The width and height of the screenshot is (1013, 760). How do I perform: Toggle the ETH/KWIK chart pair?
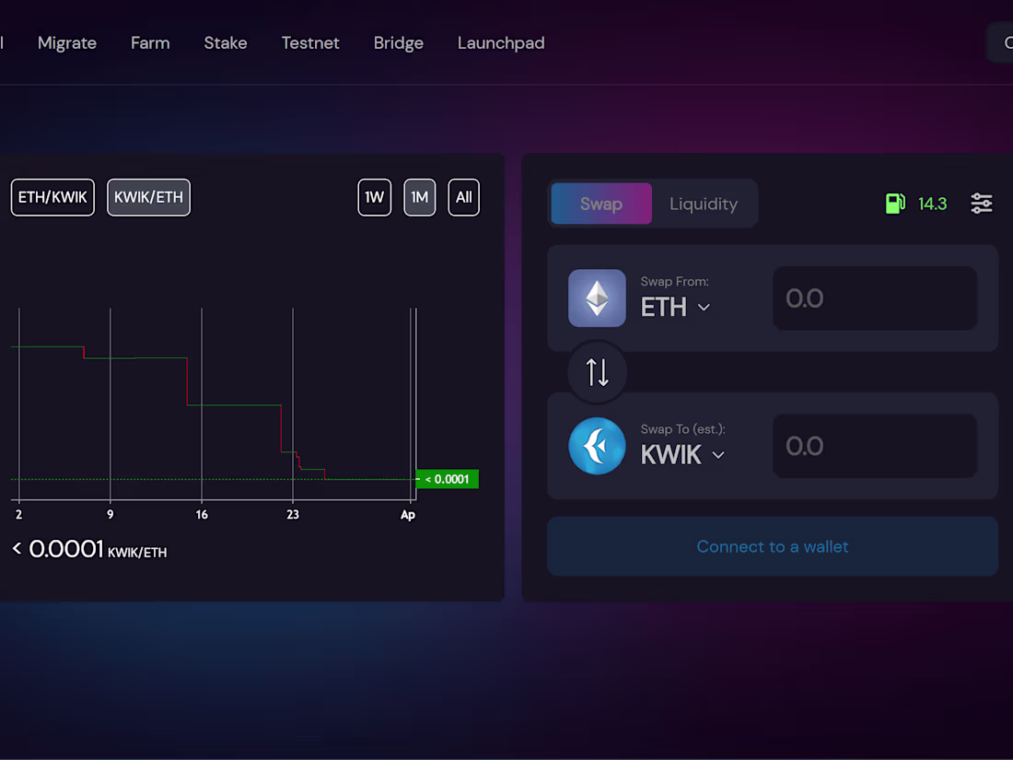52,196
